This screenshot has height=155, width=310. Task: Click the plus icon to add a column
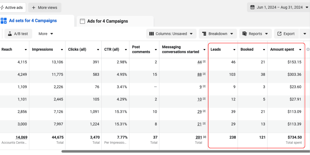(307, 49)
